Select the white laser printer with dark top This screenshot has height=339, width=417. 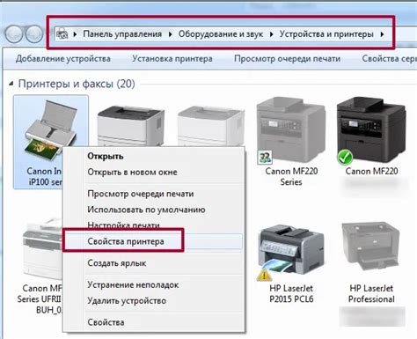pyautogui.click(x=130, y=126)
